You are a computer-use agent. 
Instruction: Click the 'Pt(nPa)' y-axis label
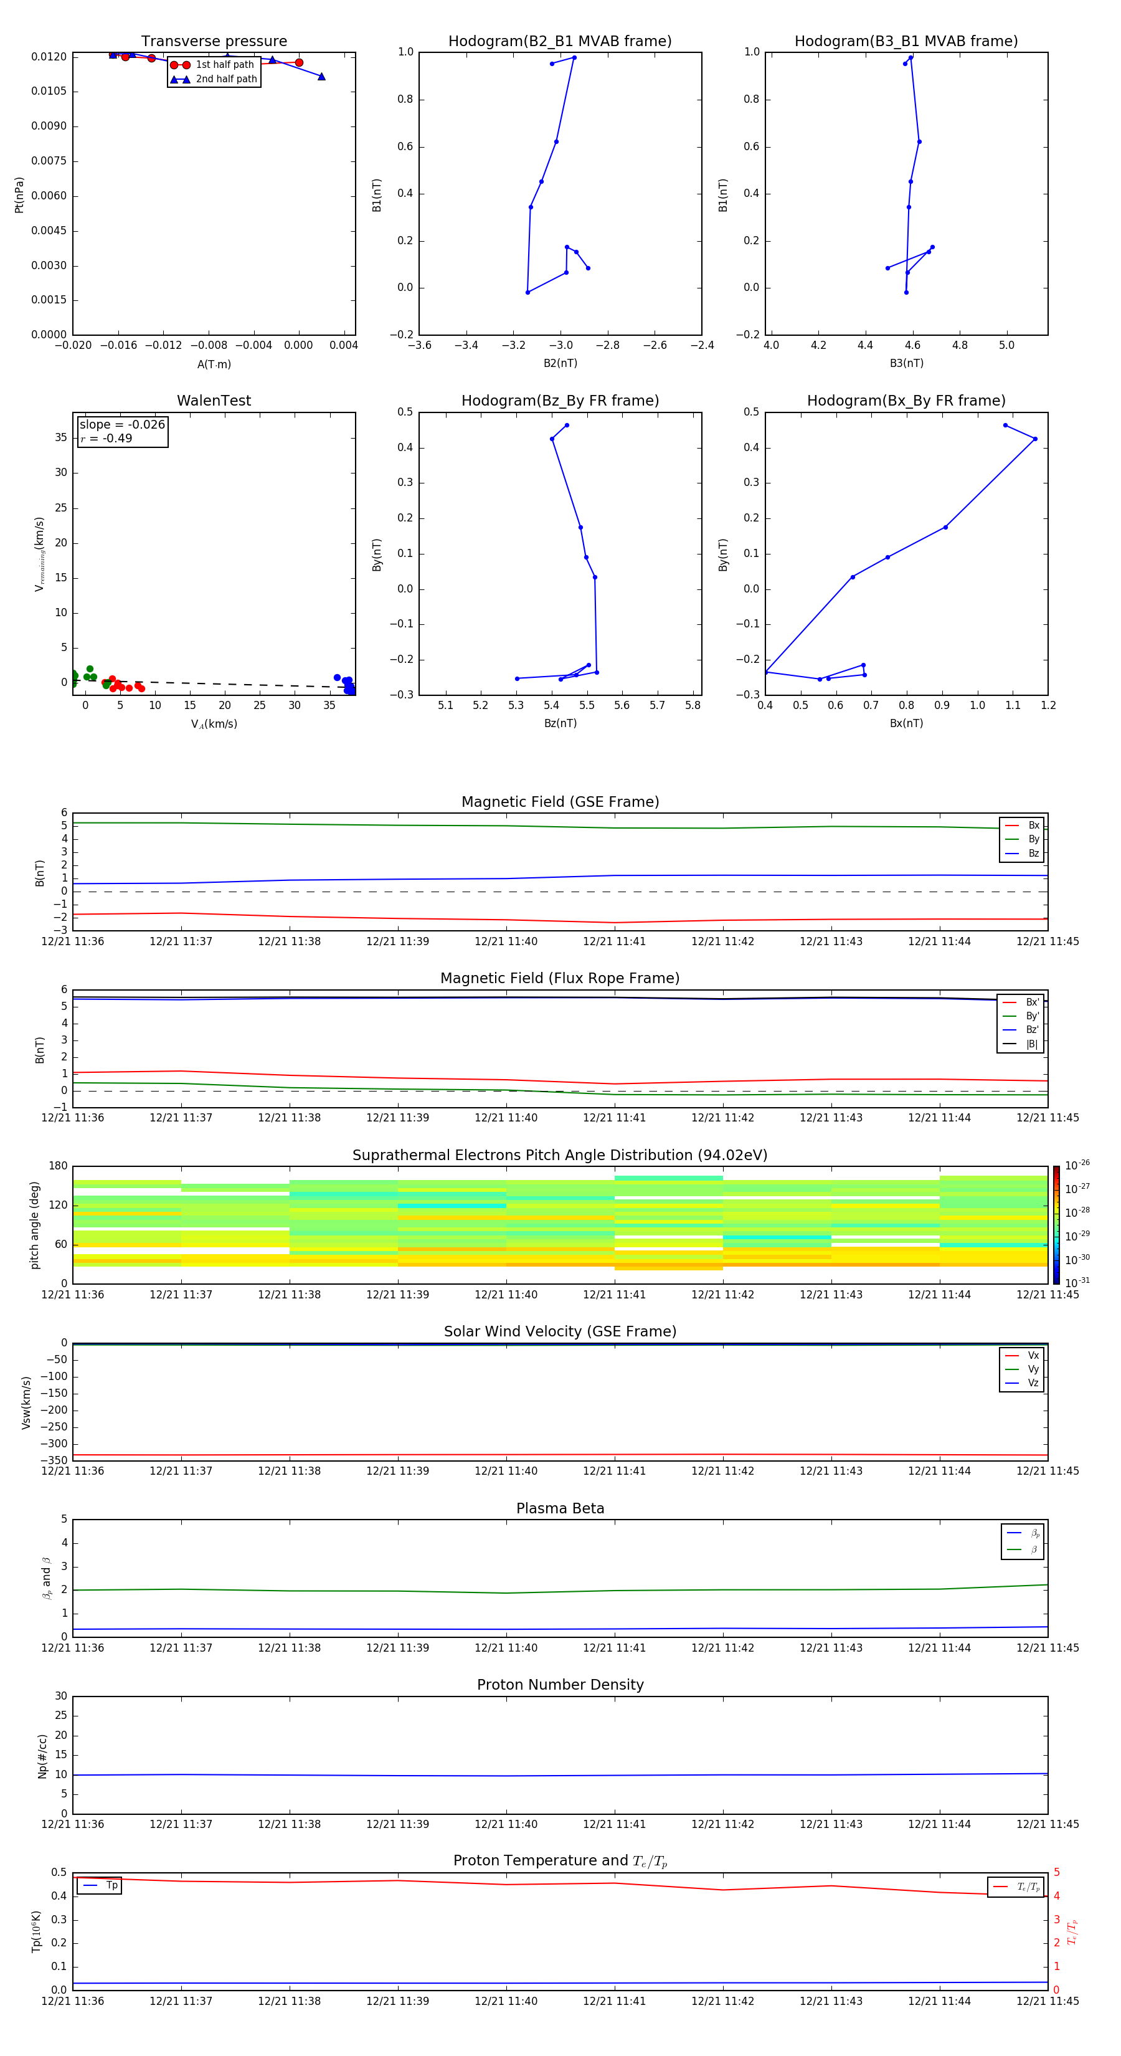pyautogui.click(x=19, y=194)
